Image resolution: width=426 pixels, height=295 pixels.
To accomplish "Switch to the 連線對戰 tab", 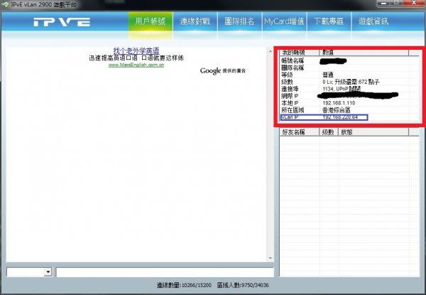I will tap(195, 21).
